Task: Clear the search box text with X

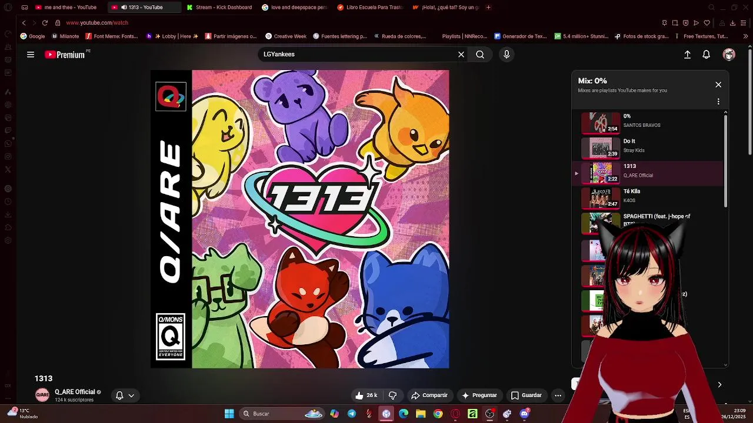Action: [x=461, y=55]
